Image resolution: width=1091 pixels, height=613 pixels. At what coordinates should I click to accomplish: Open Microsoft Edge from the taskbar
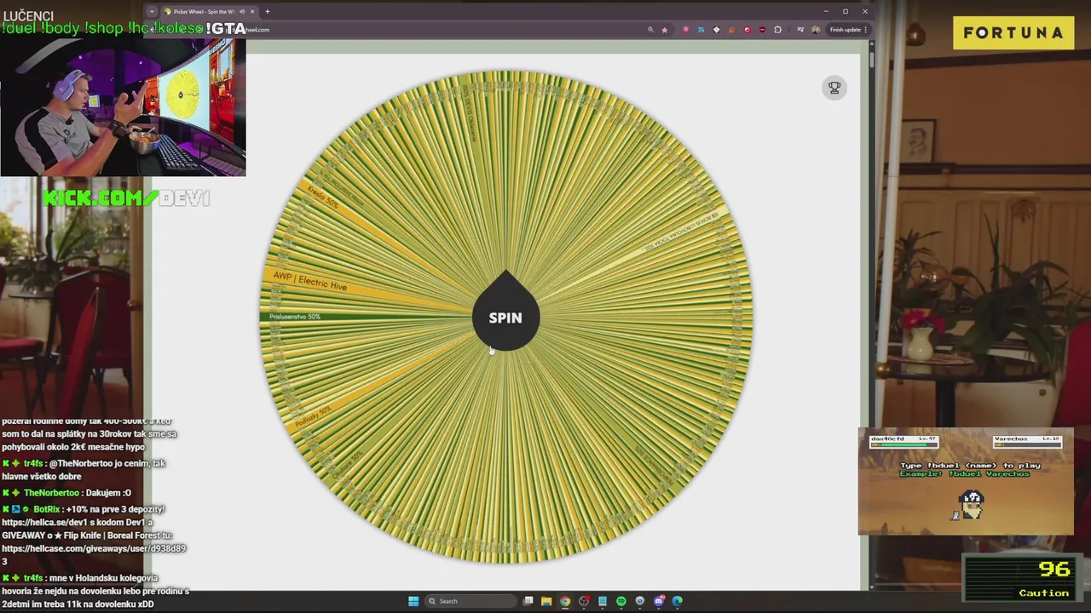point(678,601)
